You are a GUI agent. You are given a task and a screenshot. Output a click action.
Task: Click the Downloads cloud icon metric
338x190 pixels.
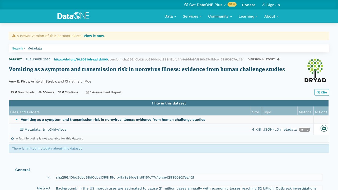[12, 92]
